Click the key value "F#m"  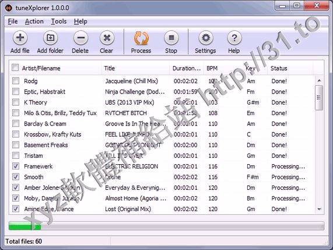coord(253,177)
